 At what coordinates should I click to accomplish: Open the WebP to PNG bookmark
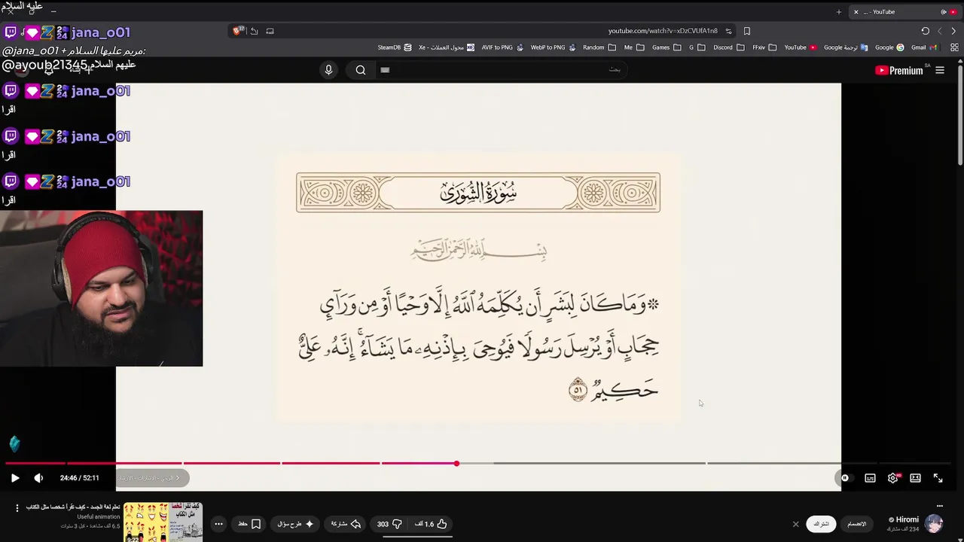[x=553, y=47]
